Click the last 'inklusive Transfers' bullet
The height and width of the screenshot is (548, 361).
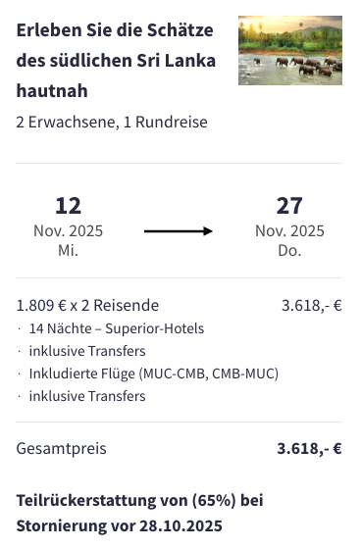click(x=87, y=396)
